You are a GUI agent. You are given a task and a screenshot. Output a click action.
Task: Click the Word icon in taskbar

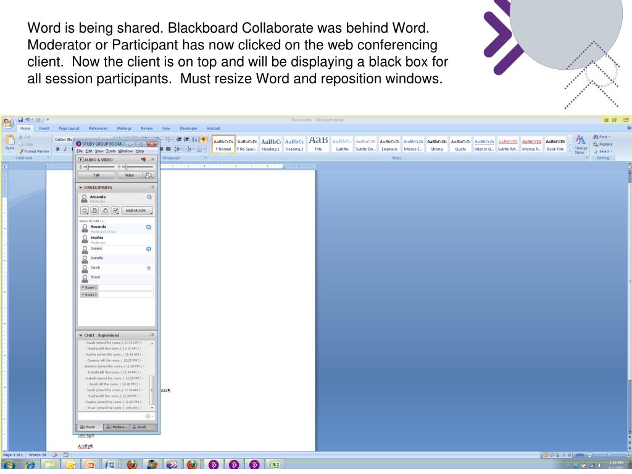[x=110, y=465]
